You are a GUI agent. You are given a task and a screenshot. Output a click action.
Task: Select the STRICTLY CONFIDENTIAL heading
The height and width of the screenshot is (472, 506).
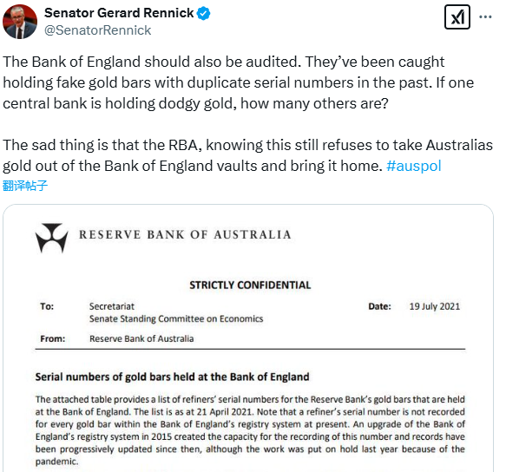pos(250,285)
